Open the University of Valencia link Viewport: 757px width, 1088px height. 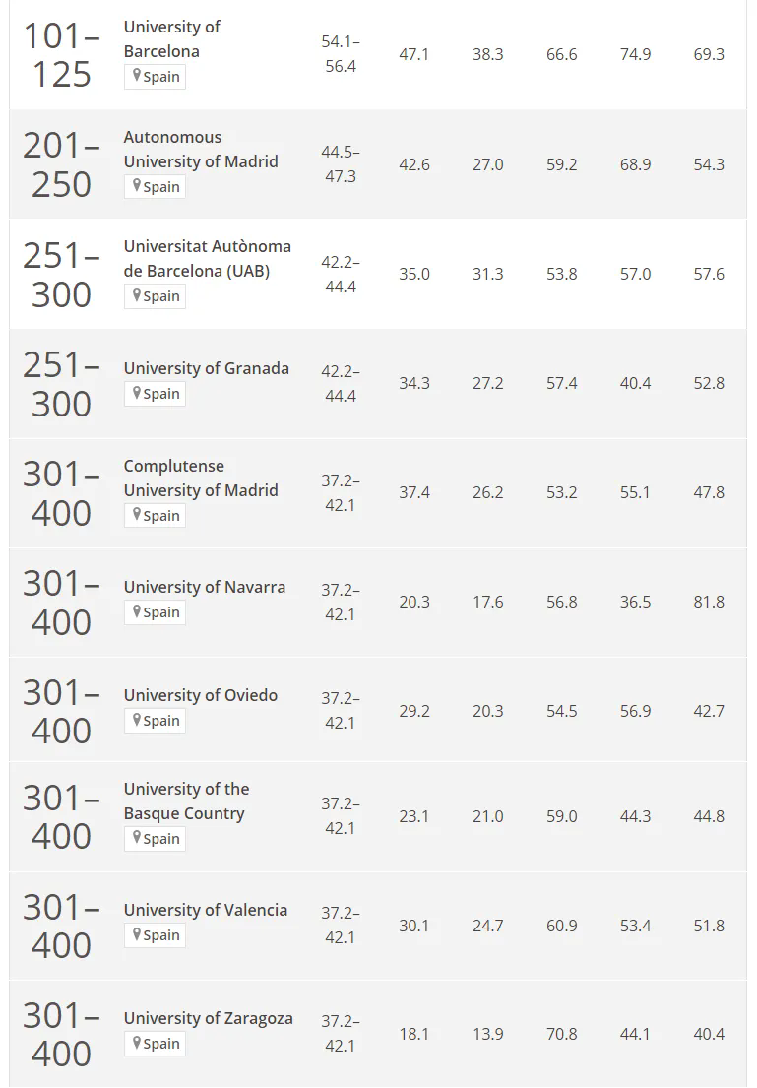point(206,910)
